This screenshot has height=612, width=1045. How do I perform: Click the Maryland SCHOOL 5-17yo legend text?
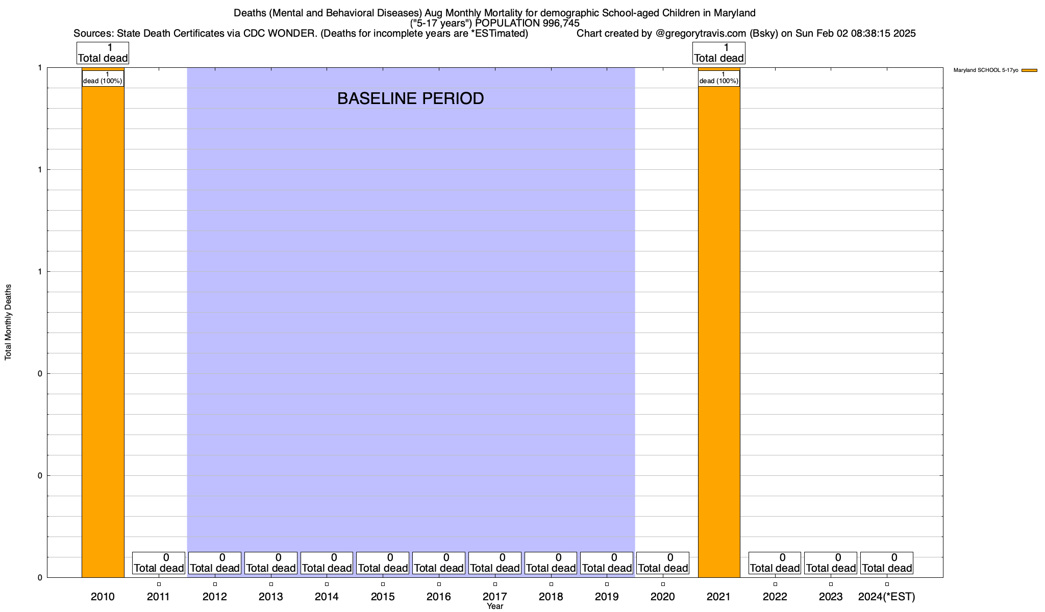(985, 70)
